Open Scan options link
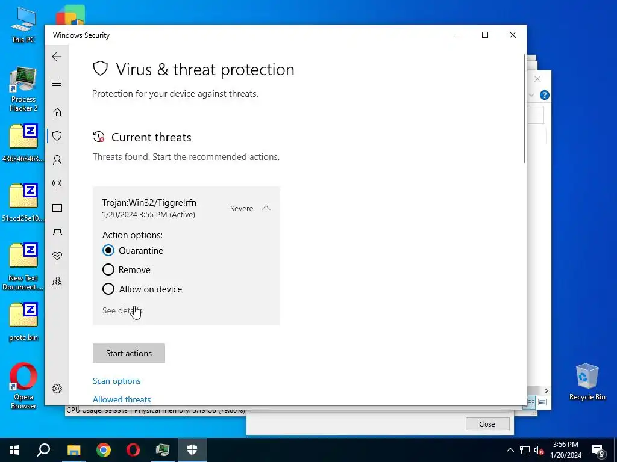Image resolution: width=617 pixels, height=462 pixels. 116,381
